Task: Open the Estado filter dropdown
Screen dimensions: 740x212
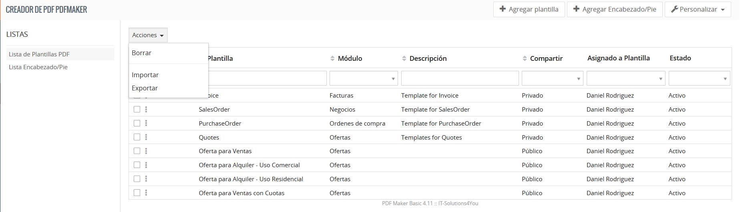Action: 699,78
